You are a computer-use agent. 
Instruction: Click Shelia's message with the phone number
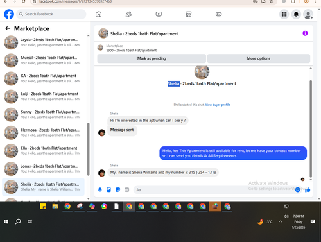tap(163, 172)
